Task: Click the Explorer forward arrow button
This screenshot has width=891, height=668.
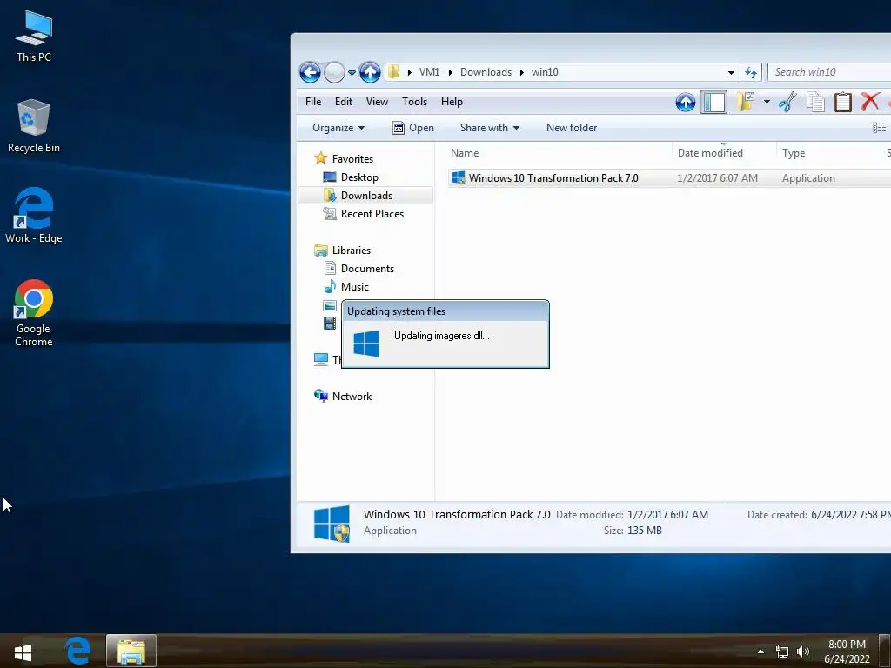Action: pyautogui.click(x=335, y=72)
